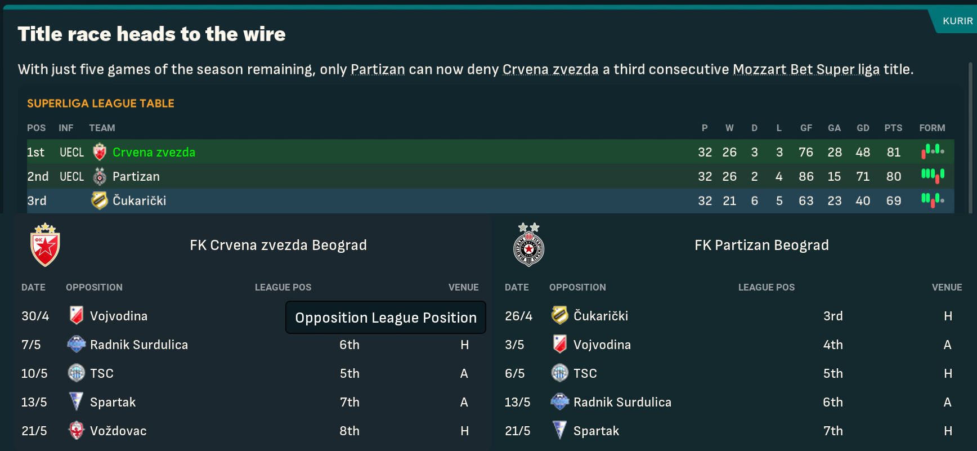Open the Mozzart Bet Super liga link
977x451 pixels.
click(x=806, y=69)
